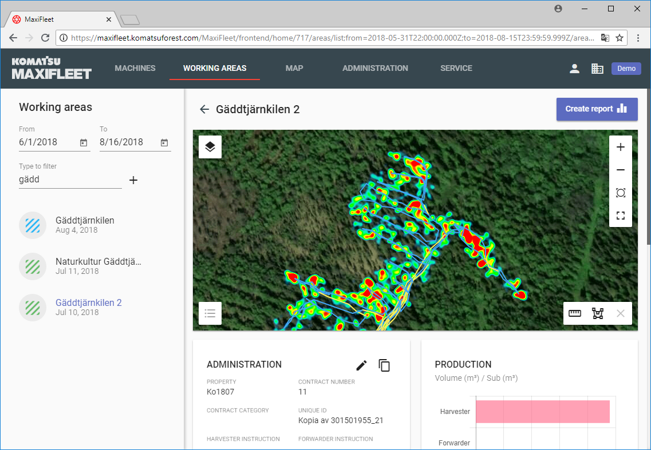Click the To date field
Image resolution: width=651 pixels, height=450 pixels.
pyautogui.click(x=135, y=142)
